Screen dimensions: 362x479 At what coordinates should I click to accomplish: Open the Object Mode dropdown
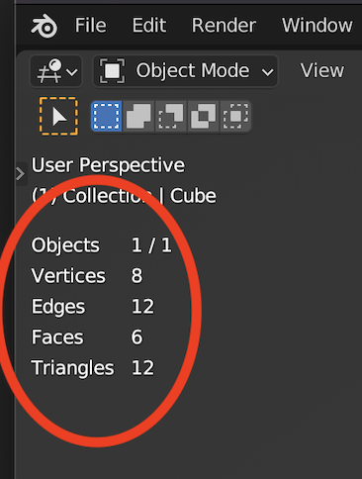tap(185, 71)
